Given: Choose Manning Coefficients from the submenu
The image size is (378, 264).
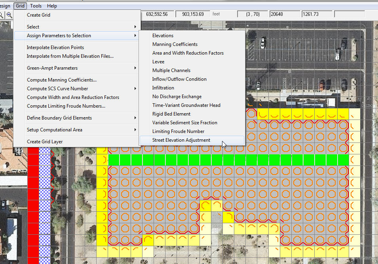Looking at the screenshot, I should tap(175, 44).
